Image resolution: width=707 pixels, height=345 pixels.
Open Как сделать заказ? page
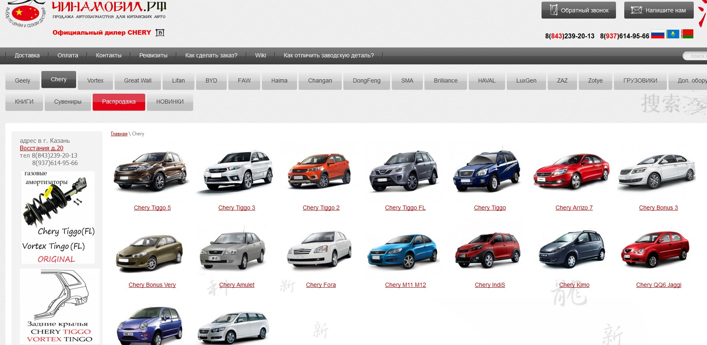click(211, 55)
